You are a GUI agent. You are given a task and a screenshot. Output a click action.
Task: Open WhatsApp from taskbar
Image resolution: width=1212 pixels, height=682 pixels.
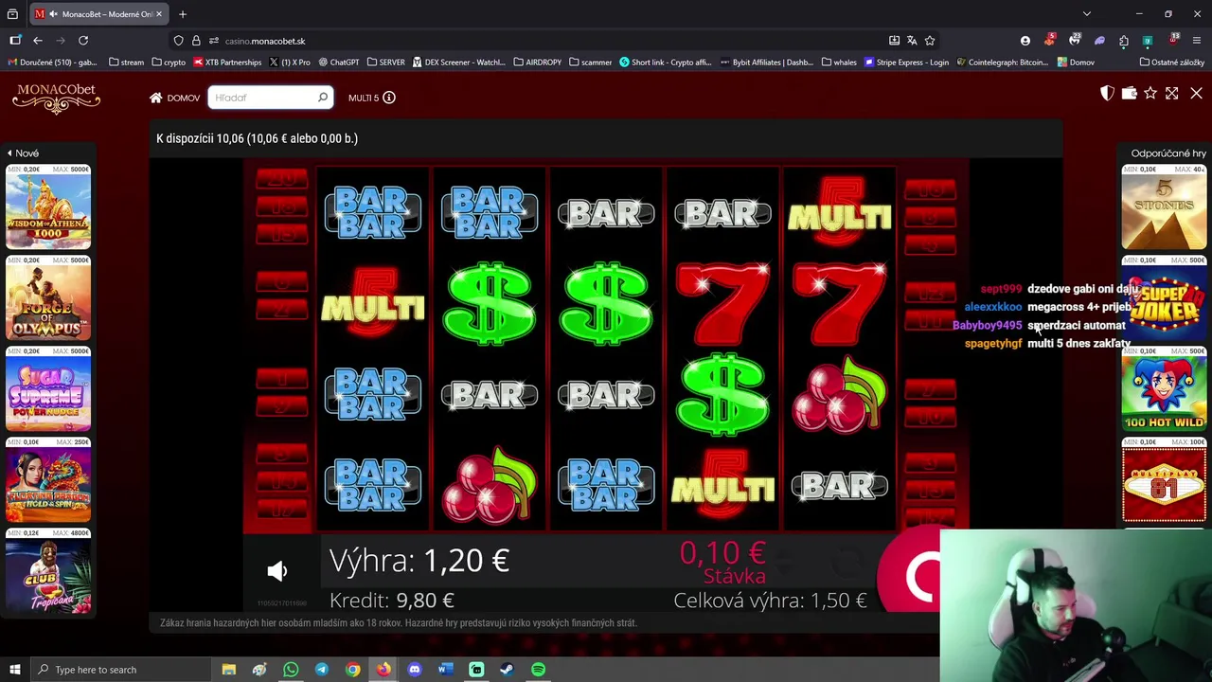click(x=291, y=670)
